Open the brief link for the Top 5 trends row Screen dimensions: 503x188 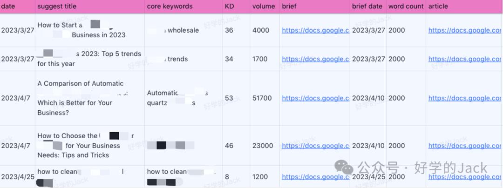point(315,59)
